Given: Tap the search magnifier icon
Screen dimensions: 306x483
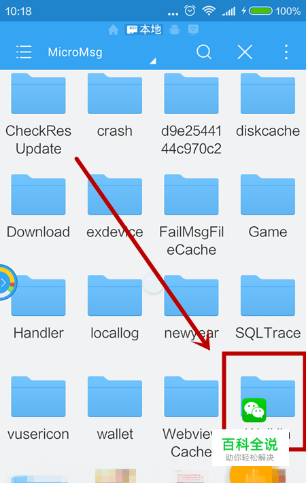Looking at the screenshot, I should point(204,52).
